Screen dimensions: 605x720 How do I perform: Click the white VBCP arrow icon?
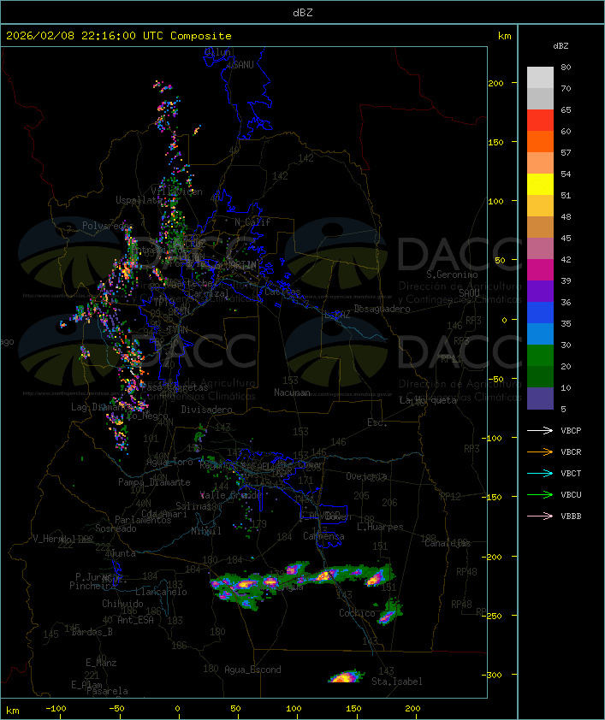pyautogui.click(x=540, y=430)
